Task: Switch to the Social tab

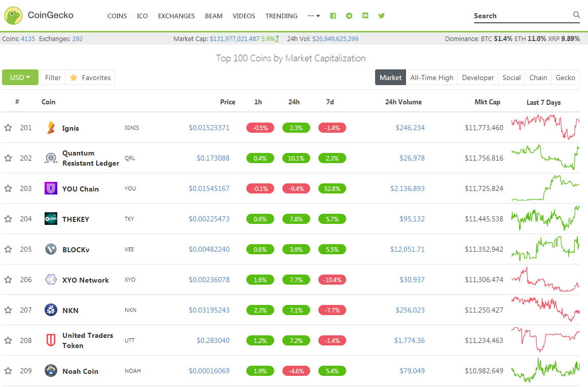Action: click(511, 78)
